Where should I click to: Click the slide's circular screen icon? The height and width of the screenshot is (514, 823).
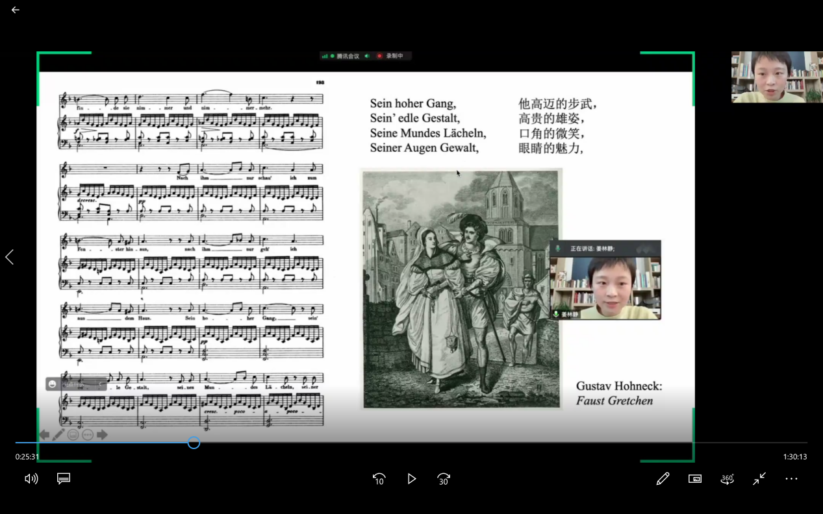point(73,435)
